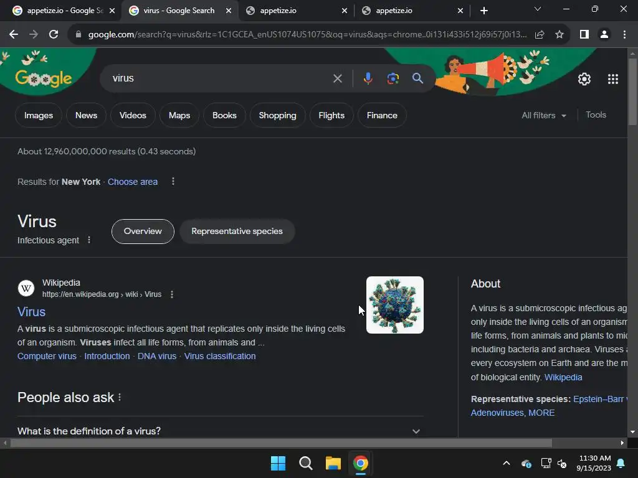Open the notifications bell in the tray
The height and width of the screenshot is (478, 638).
coord(621,463)
